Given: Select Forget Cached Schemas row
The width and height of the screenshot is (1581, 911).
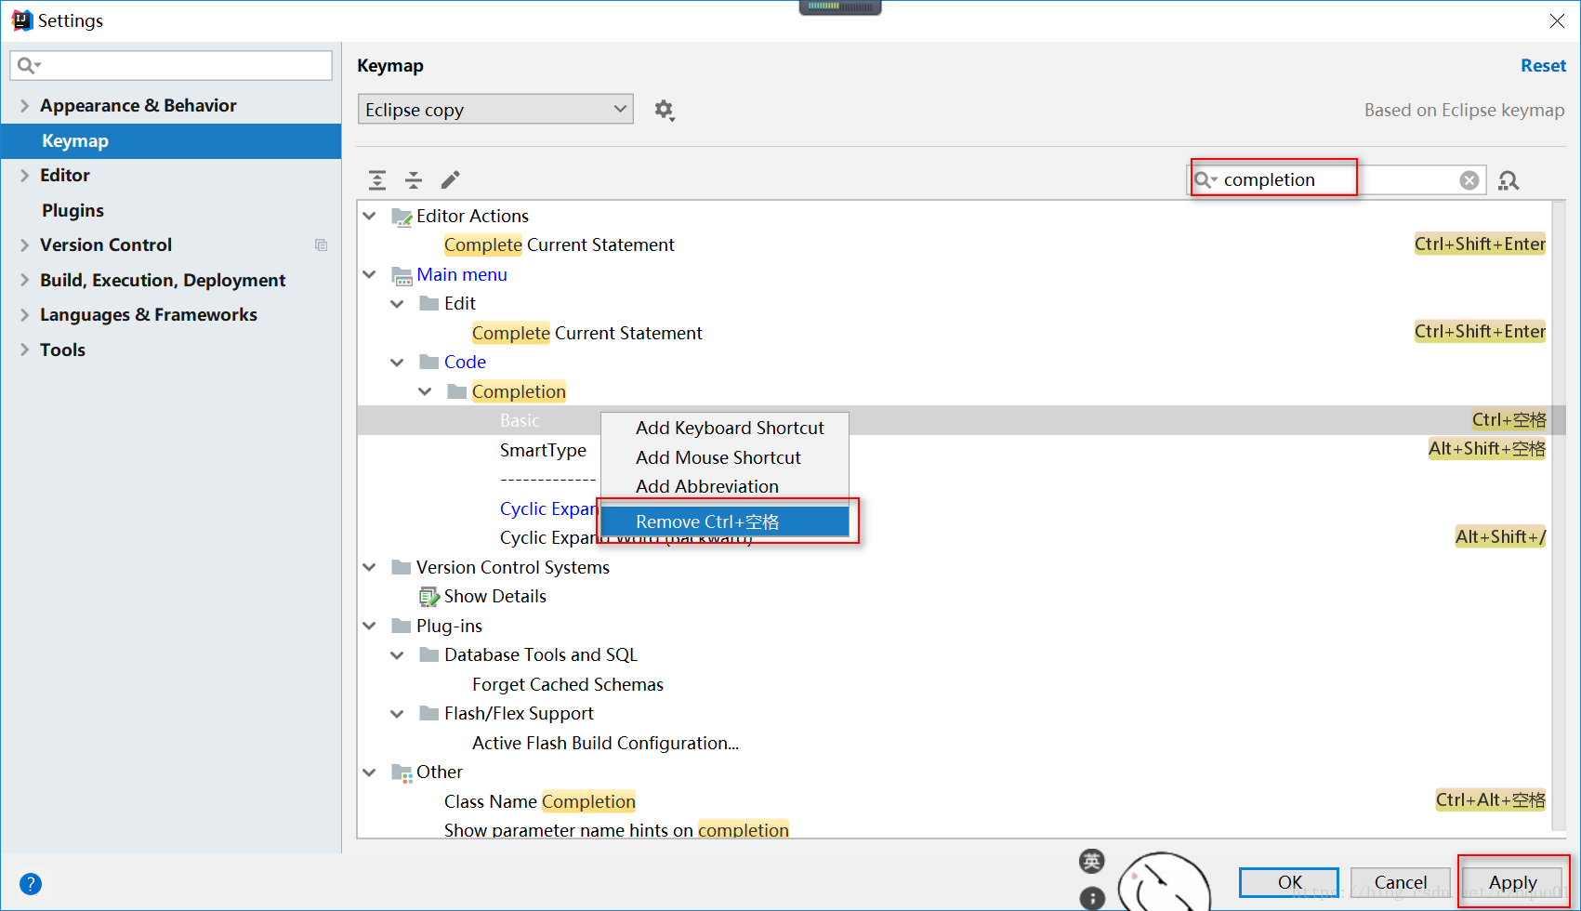Looking at the screenshot, I should click(955, 685).
